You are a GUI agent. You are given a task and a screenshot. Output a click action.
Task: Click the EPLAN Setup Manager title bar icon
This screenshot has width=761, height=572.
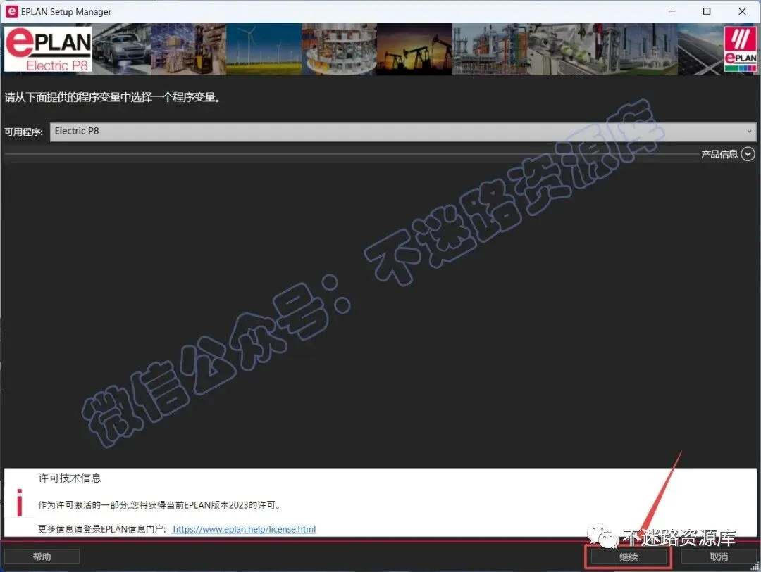pos(12,11)
